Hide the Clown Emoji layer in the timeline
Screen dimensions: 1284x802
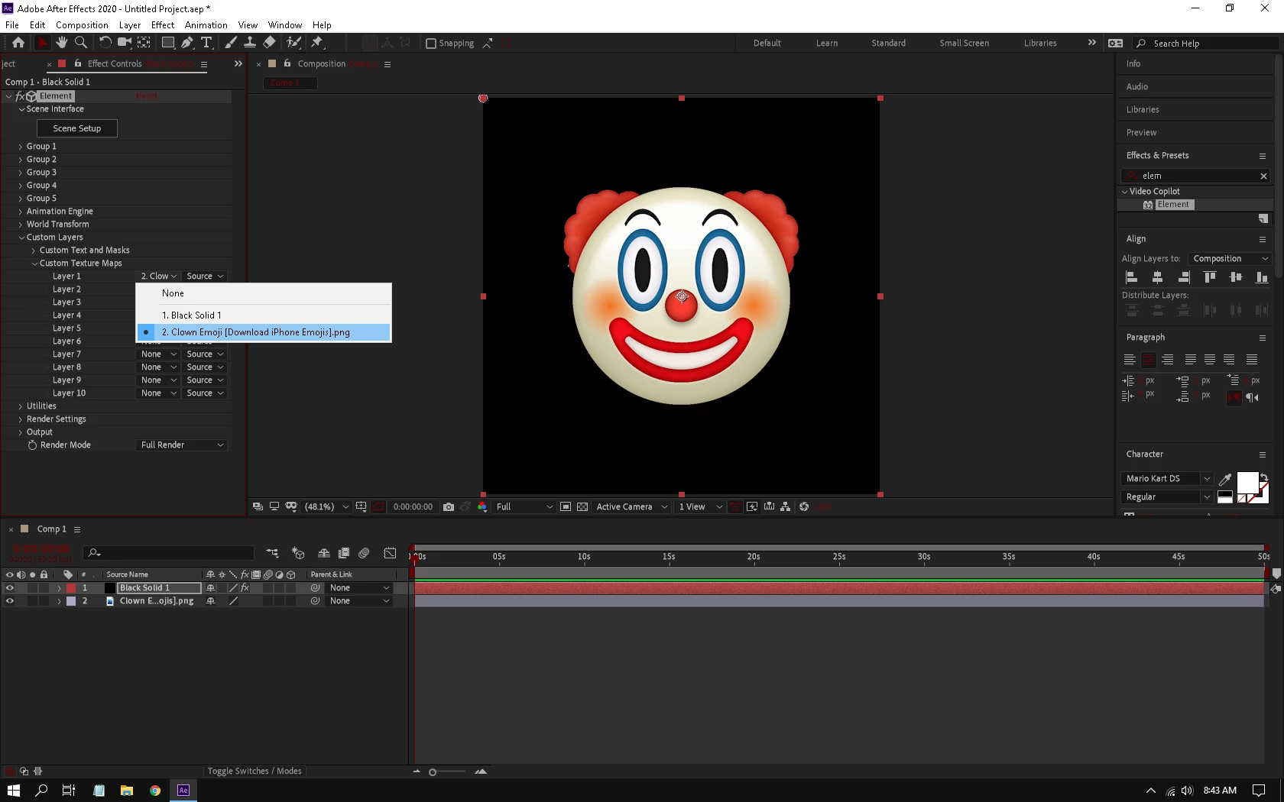(x=10, y=601)
